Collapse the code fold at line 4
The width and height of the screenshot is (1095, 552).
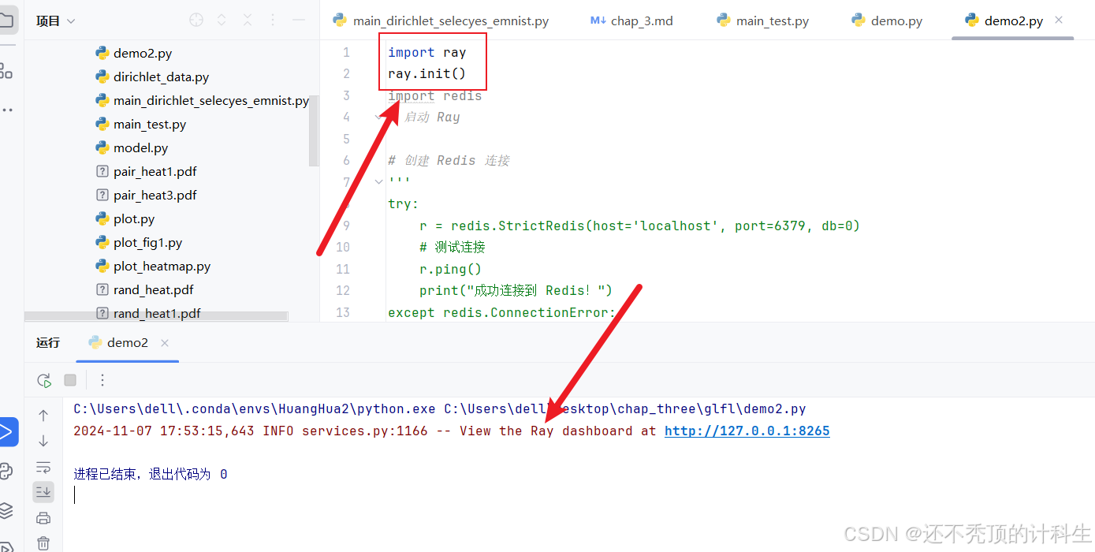(378, 116)
